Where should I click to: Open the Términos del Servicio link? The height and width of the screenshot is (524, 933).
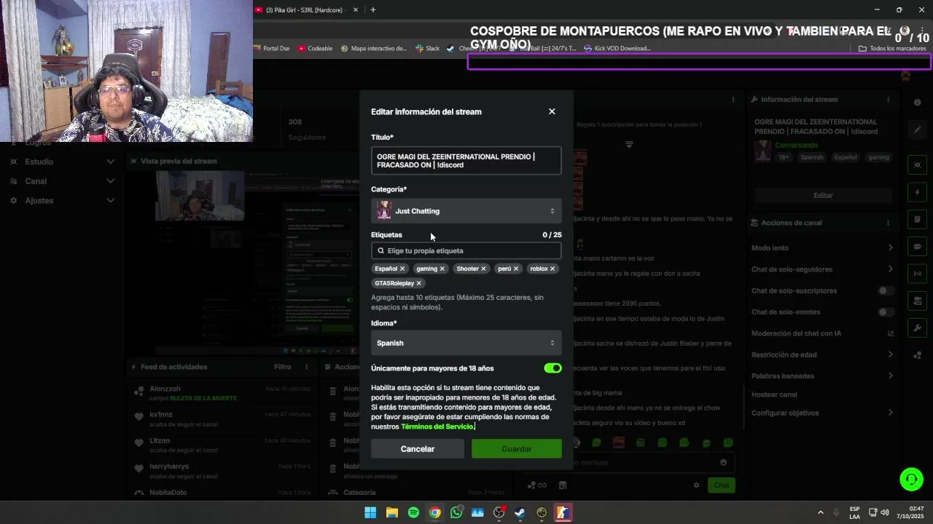[437, 426]
